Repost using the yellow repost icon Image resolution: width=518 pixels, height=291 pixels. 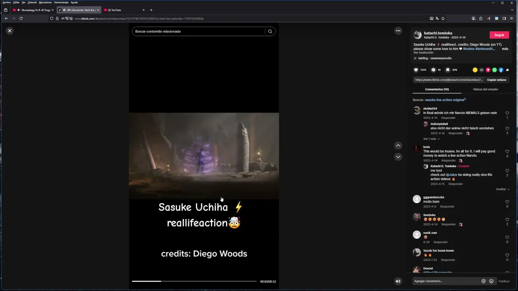pyautogui.click(x=475, y=70)
